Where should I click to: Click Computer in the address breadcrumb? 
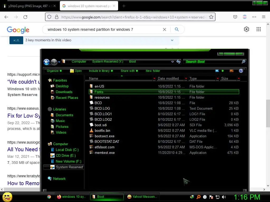pyautogui.click(x=79, y=62)
